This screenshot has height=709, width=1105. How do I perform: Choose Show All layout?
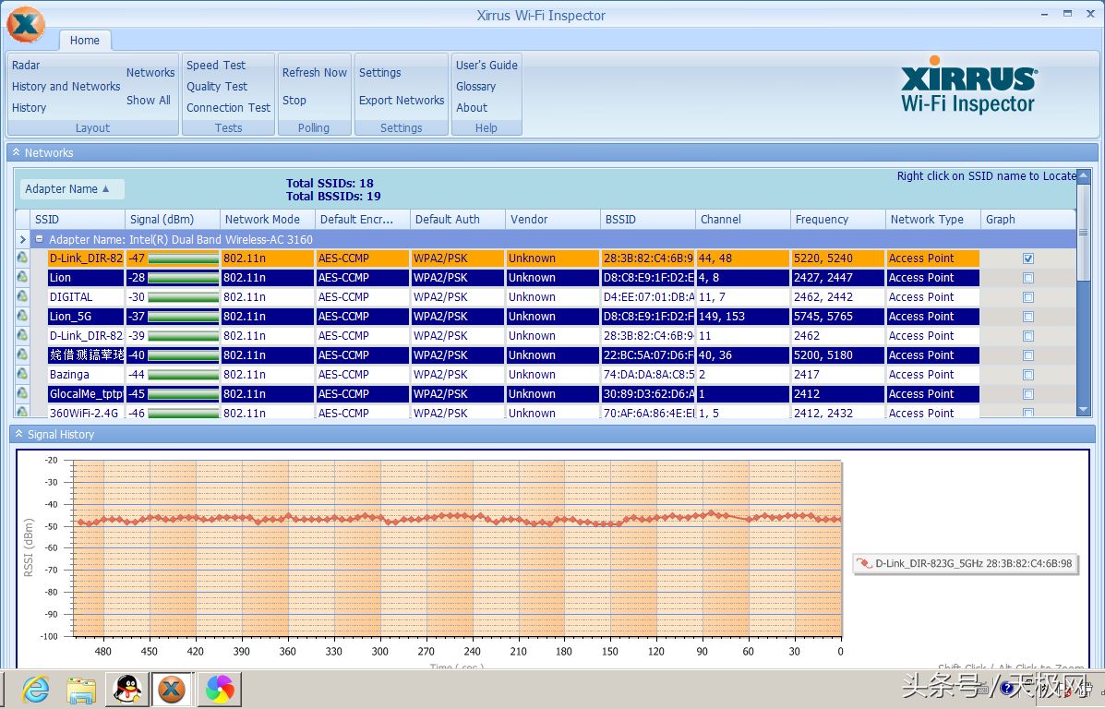(x=148, y=100)
